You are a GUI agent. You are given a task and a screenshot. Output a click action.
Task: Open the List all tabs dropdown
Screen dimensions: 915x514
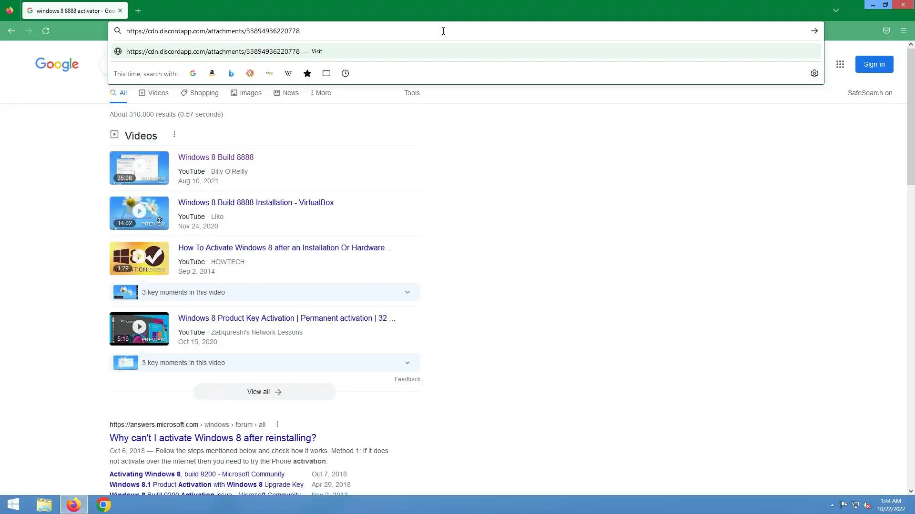point(835,10)
